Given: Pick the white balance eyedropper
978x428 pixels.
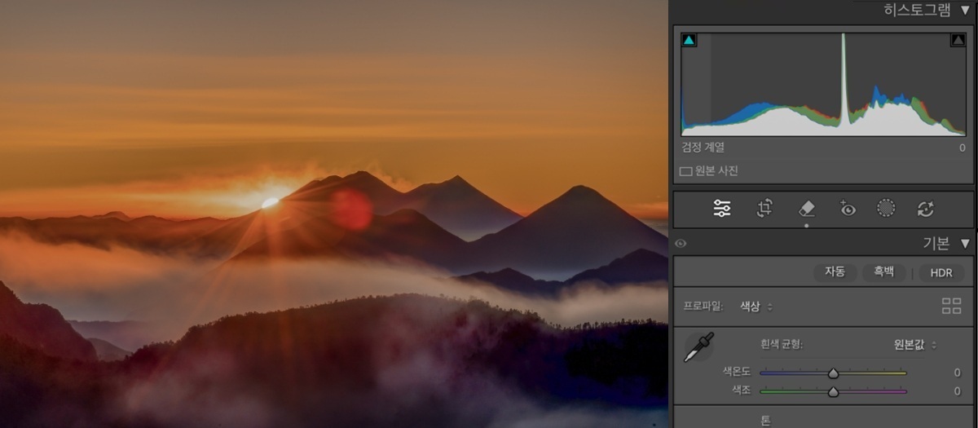Looking at the screenshot, I should [x=698, y=347].
